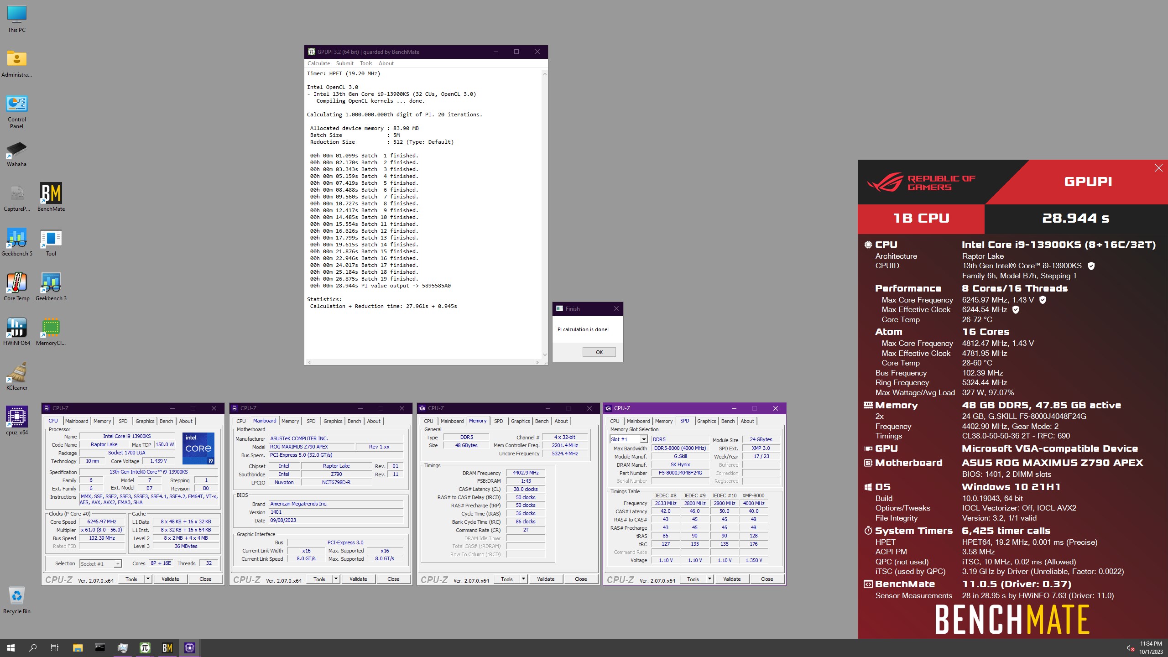Open the Submit menu in GPUPI
Screen dimensions: 1168x657
pyautogui.click(x=344, y=63)
